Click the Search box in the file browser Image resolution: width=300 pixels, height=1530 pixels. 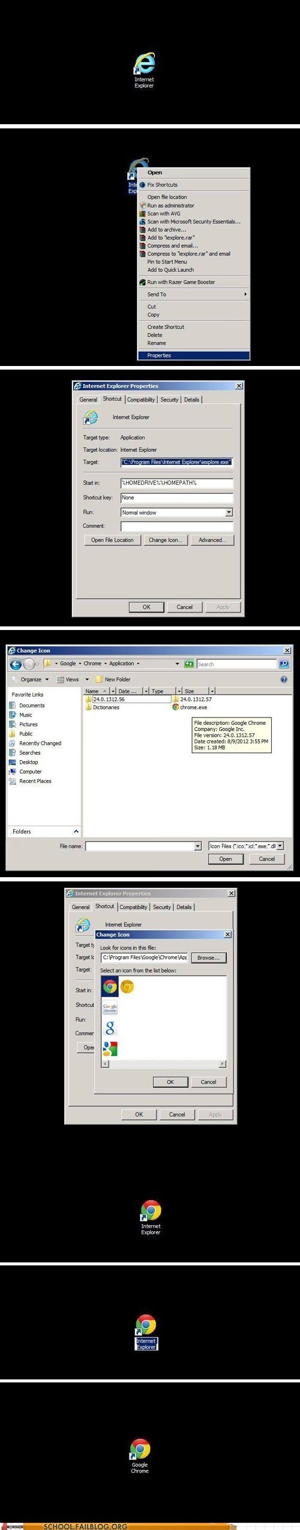click(236, 664)
